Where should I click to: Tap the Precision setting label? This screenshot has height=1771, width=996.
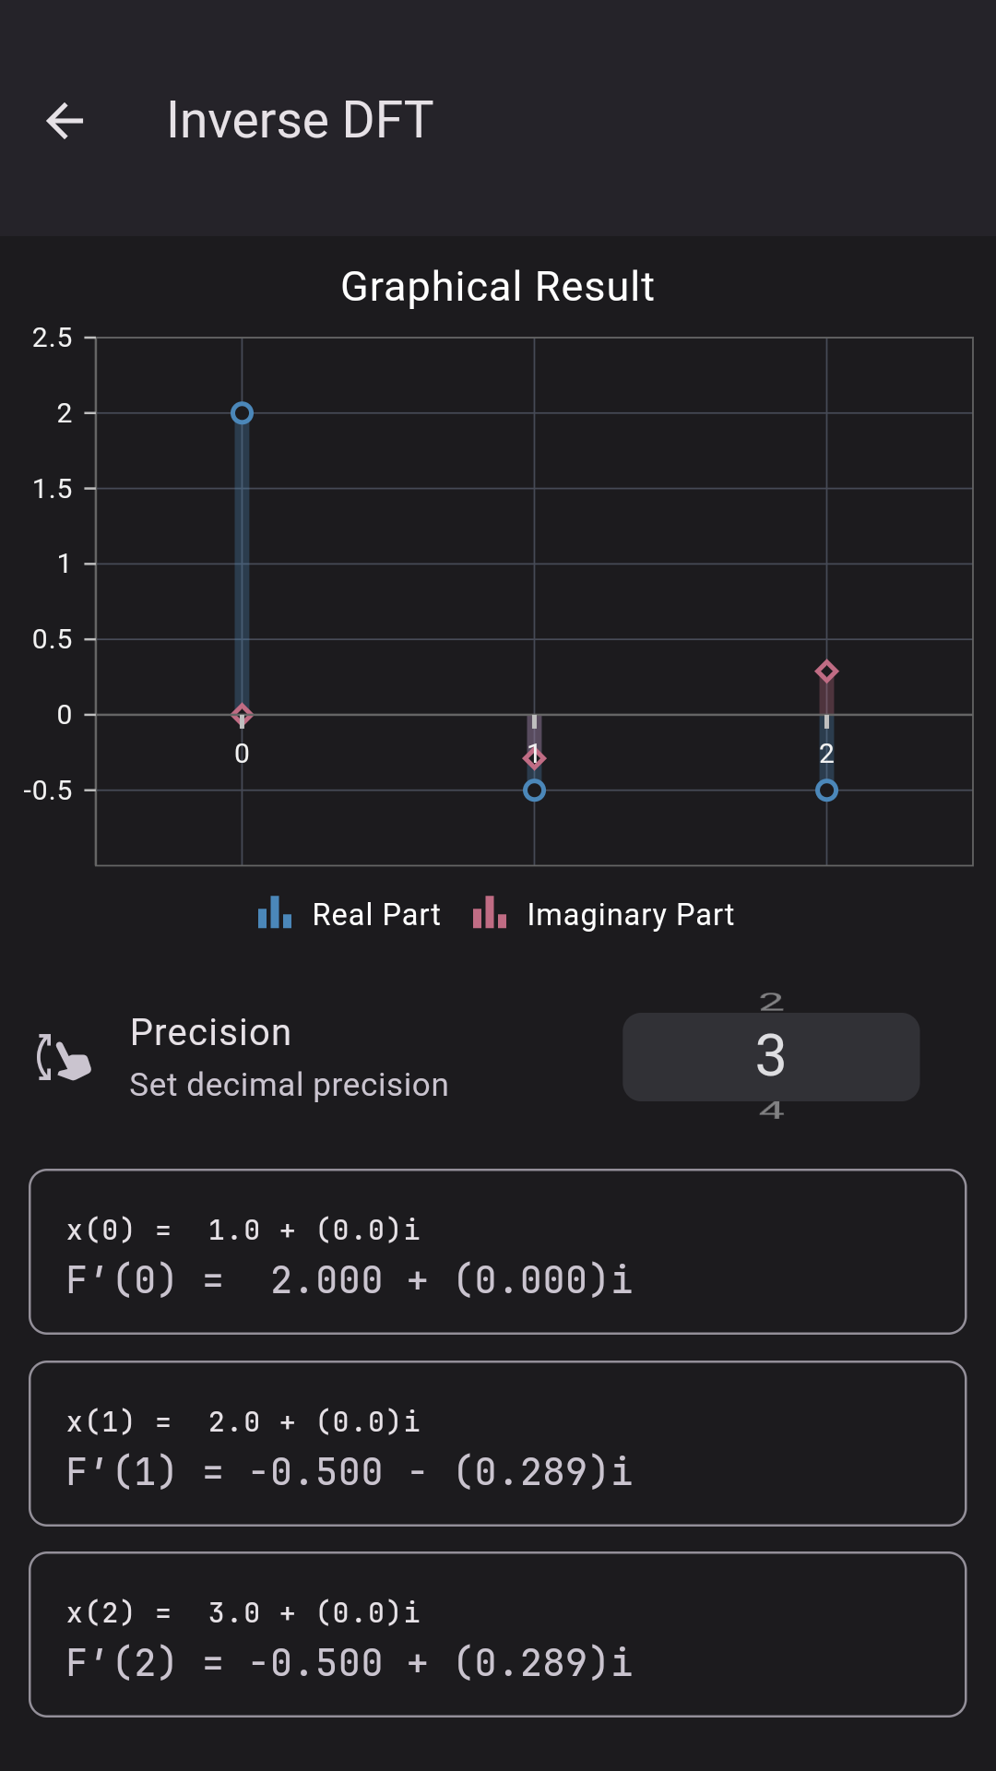211,1033
